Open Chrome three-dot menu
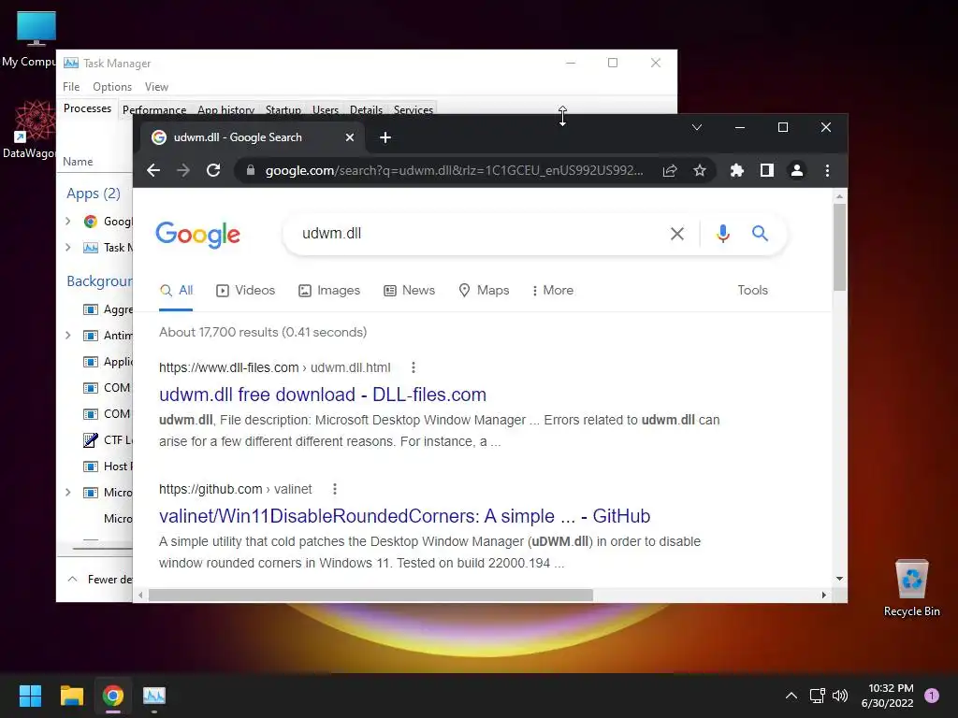 coord(827,170)
